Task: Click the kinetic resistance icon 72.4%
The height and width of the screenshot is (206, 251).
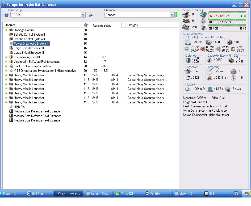Action: click(x=218, y=49)
